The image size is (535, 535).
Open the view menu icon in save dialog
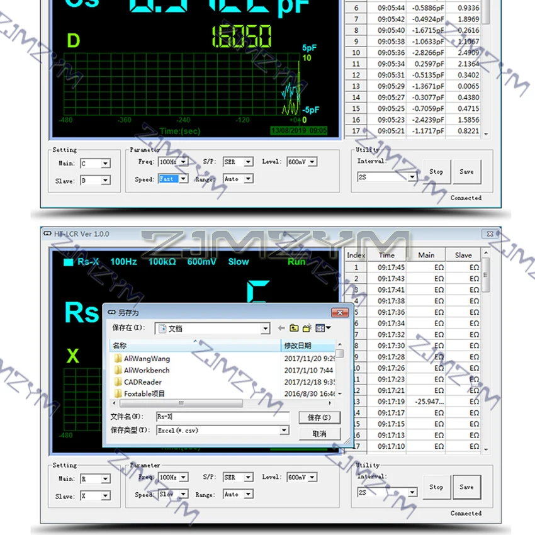[x=323, y=328]
